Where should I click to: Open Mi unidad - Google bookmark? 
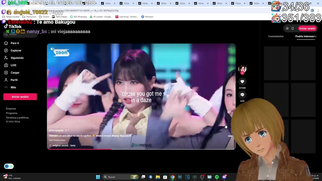[101, 17]
